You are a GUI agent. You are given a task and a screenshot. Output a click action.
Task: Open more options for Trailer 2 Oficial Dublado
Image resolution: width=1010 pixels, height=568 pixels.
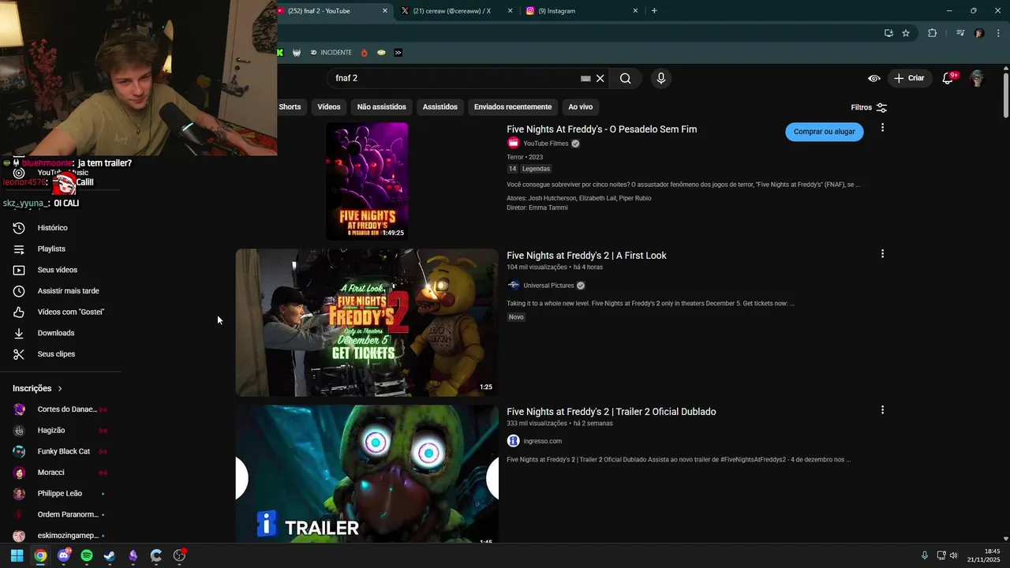pos(882,410)
